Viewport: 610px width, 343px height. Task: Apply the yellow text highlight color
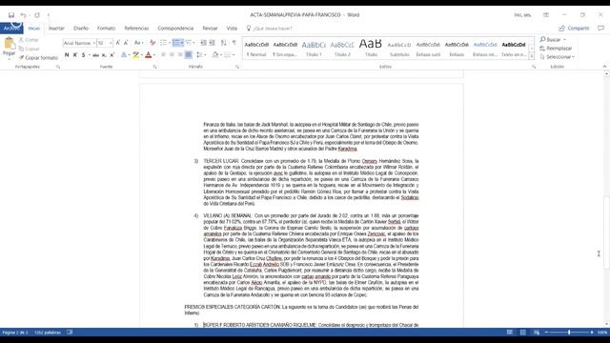135,55
